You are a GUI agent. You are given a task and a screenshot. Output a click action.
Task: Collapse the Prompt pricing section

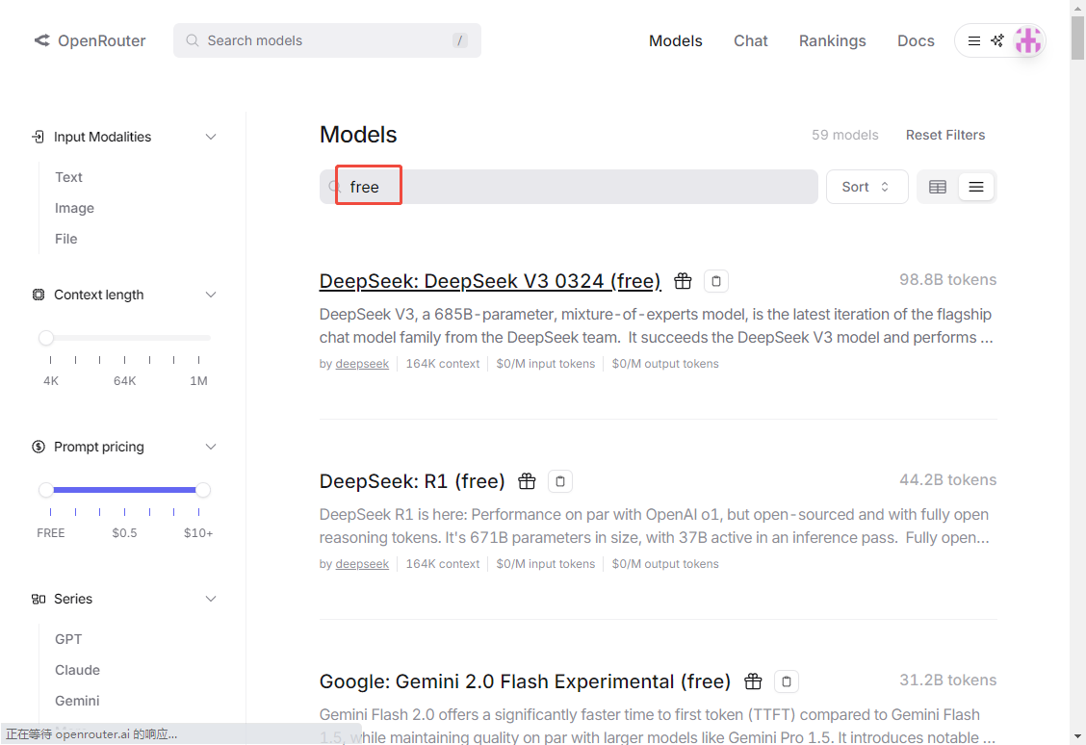pyautogui.click(x=211, y=448)
